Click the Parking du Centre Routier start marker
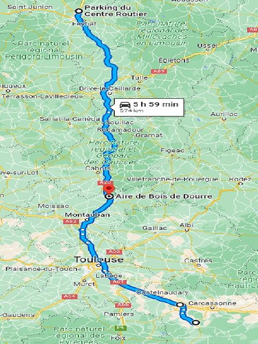This screenshot has width=258, height=344. [x=78, y=11]
